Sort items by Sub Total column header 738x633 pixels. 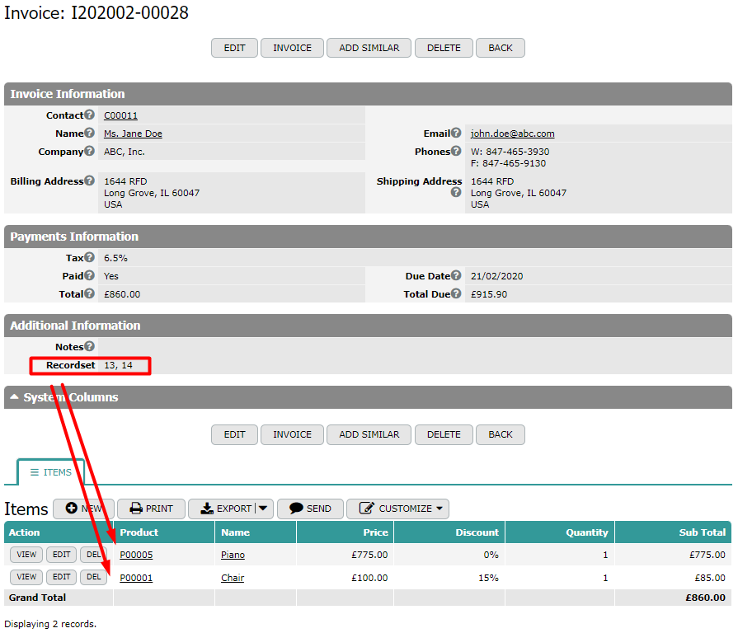[x=703, y=532]
